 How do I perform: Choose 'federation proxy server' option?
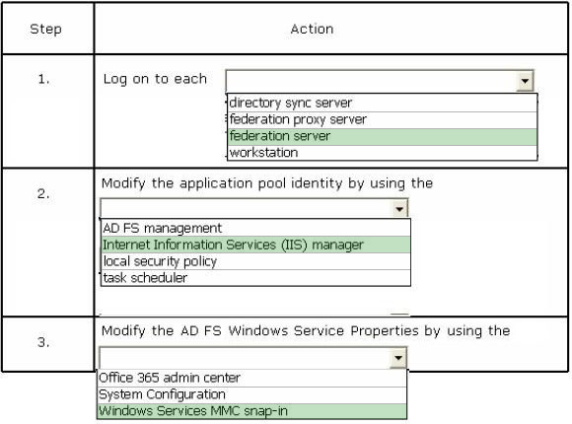click(x=383, y=119)
